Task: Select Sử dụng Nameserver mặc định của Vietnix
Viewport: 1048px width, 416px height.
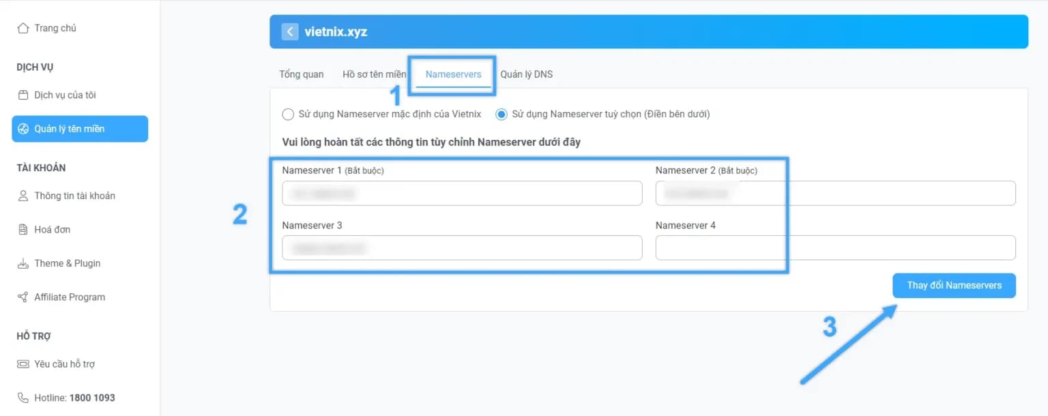Action: coord(288,114)
